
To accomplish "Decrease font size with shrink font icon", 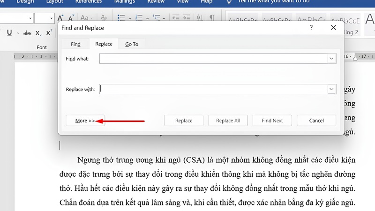I will click(x=71, y=18).
